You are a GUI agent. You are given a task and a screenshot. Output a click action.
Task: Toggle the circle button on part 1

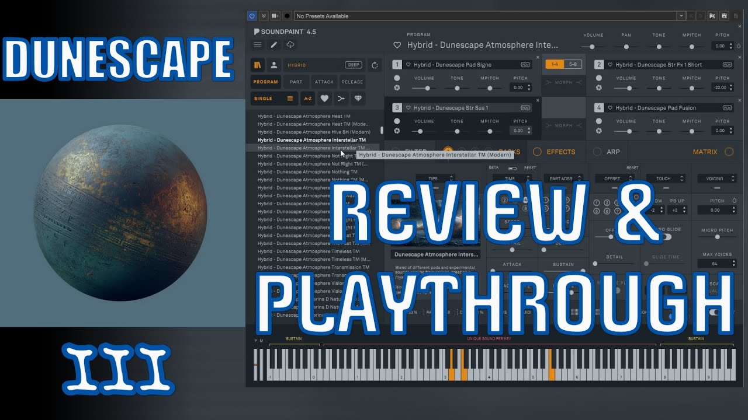point(397,78)
